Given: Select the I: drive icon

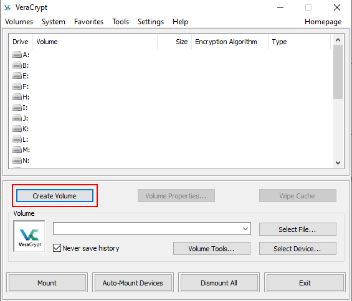Looking at the screenshot, I should pyautogui.click(x=17, y=108).
